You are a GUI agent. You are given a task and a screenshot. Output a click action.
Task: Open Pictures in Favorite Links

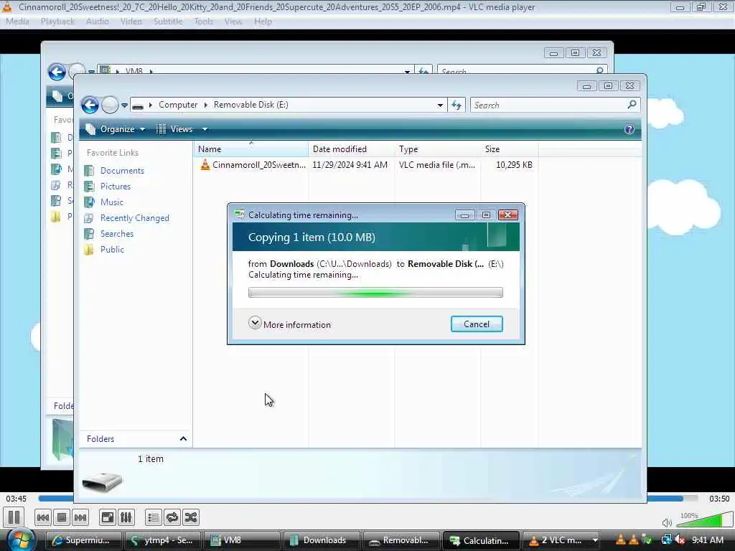point(116,187)
